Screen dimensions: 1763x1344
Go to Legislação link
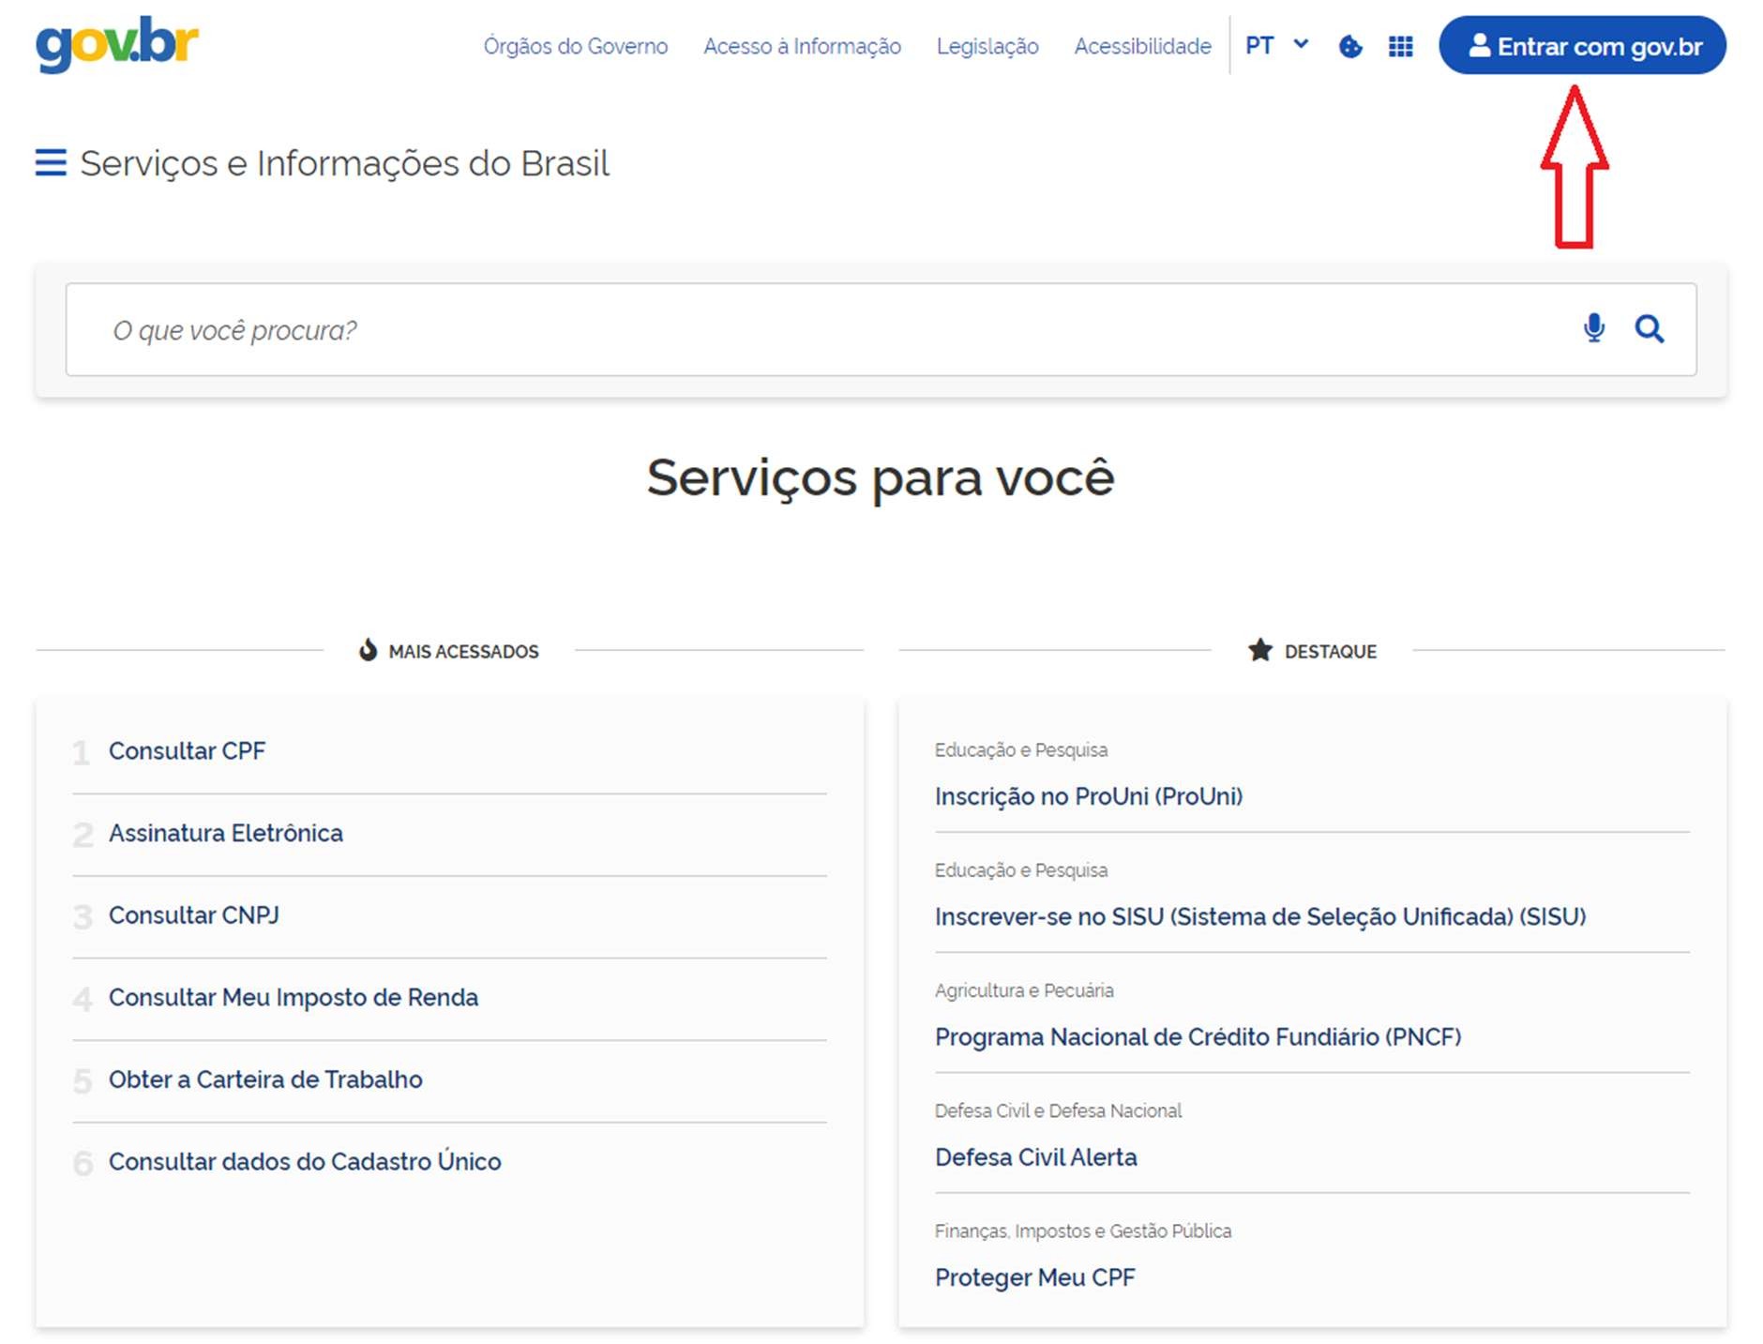(x=987, y=46)
